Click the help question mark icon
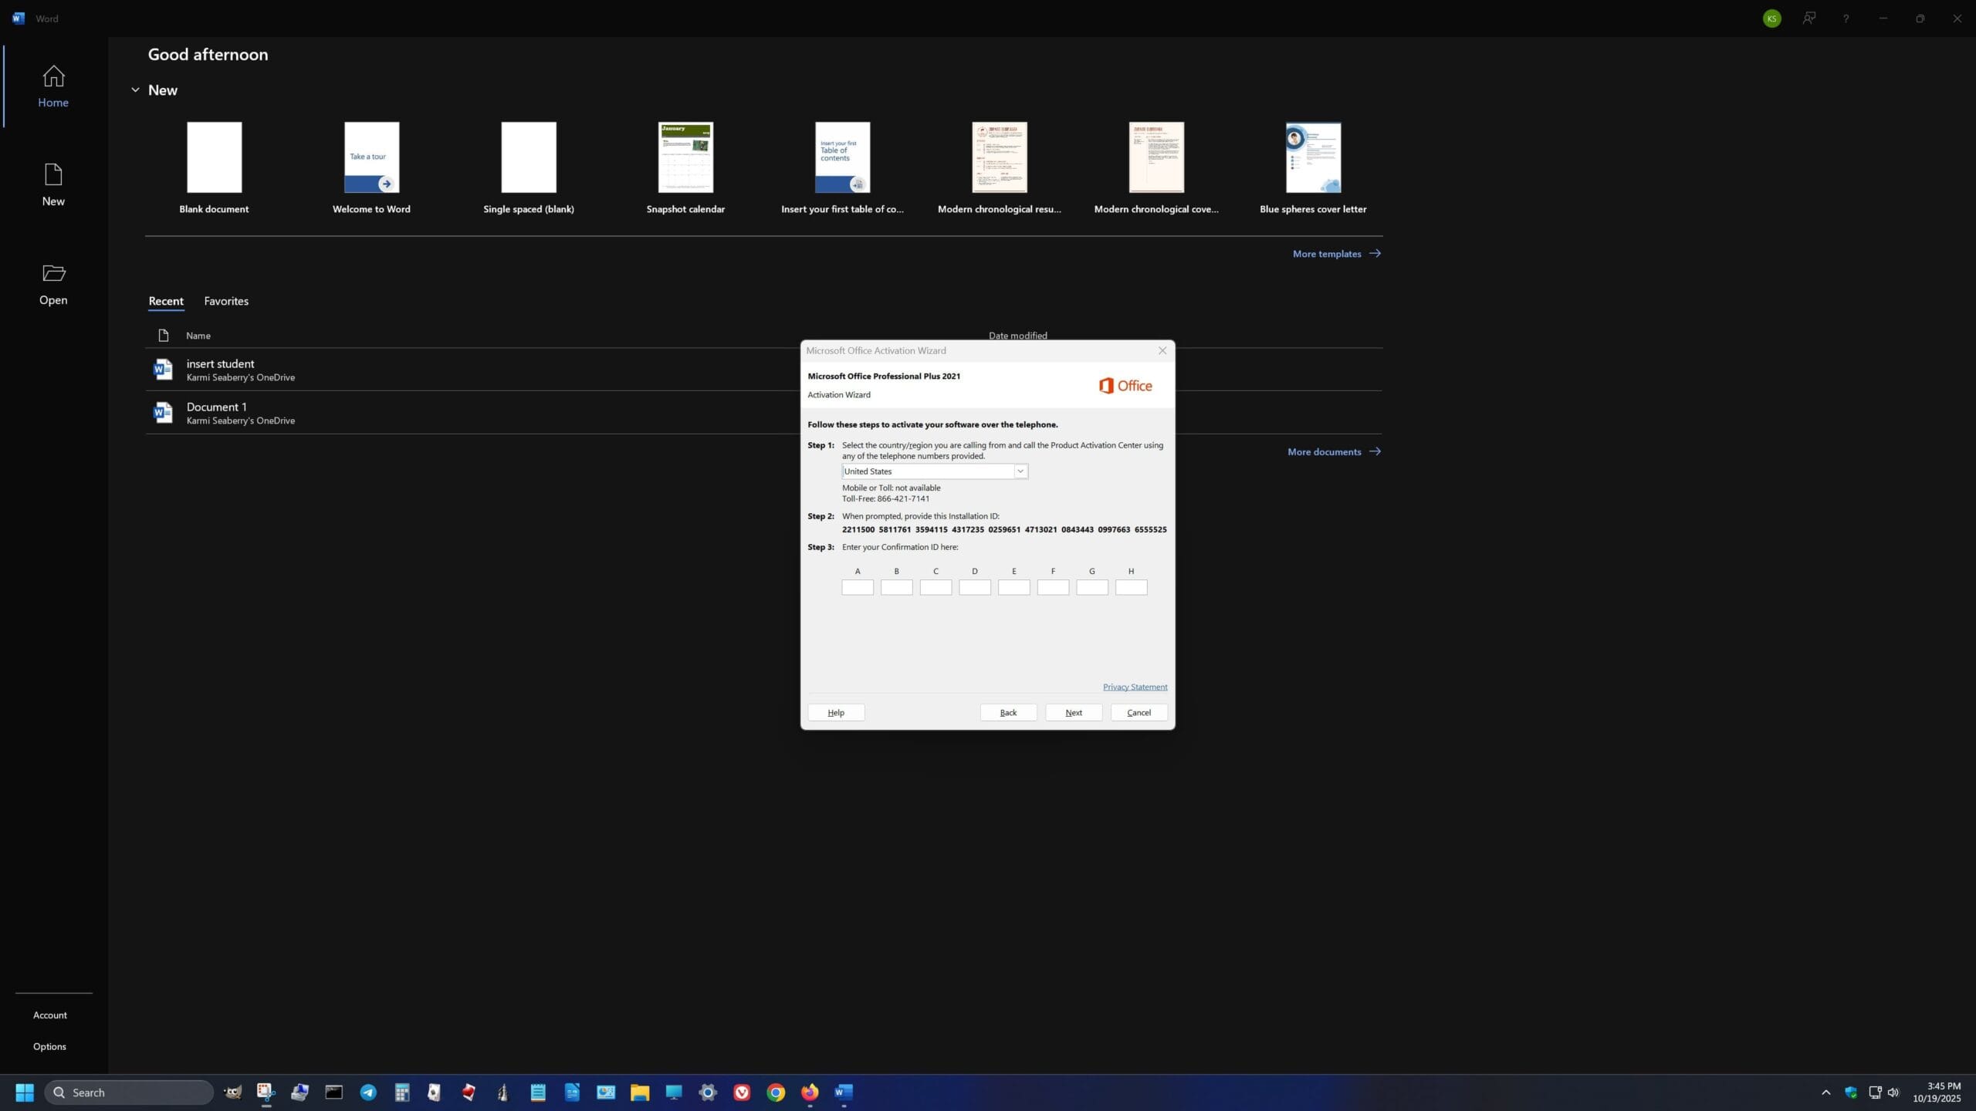The width and height of the screenshot is (1976, 1111). (x=1846, y=19)
